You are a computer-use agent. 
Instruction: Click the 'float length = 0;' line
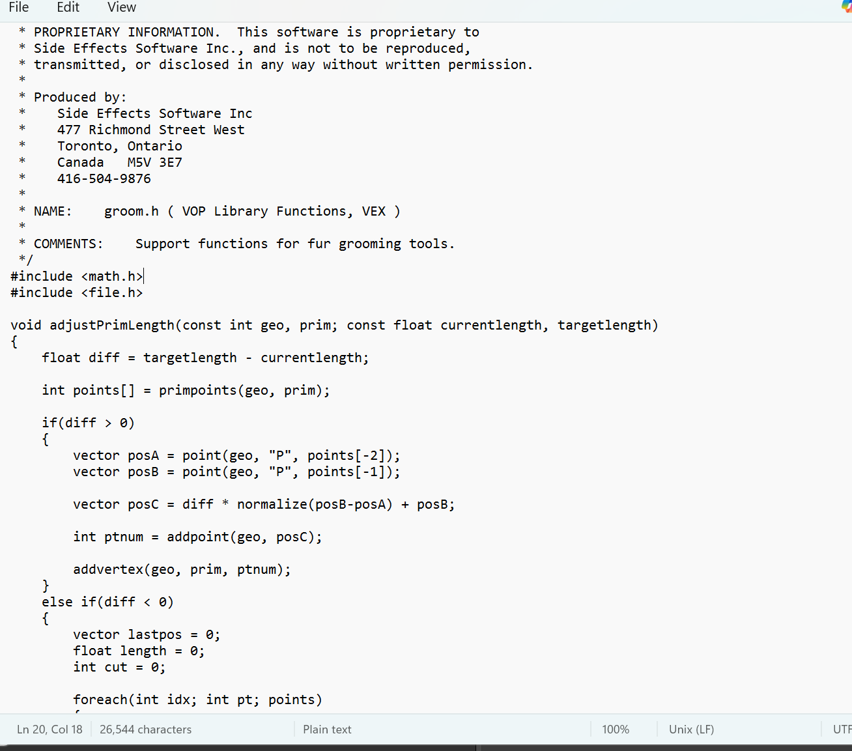(x=139, y=651)
